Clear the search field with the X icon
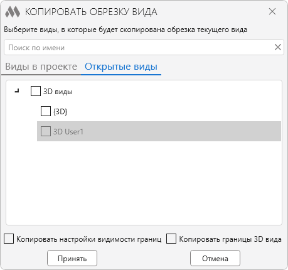This screenshot has height=270, width=288. tap(277, 47)
